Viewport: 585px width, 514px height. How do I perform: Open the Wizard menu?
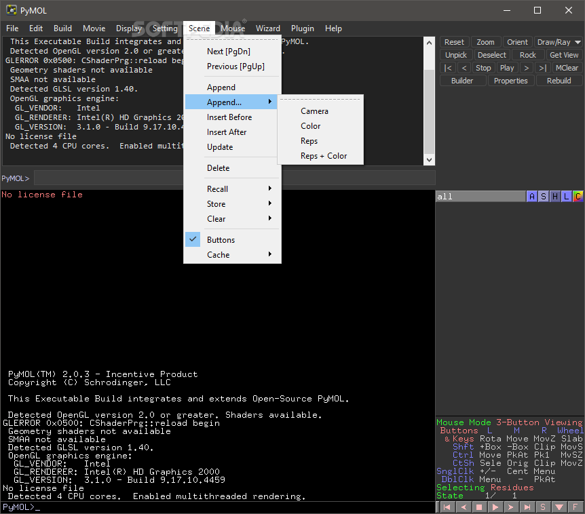pos(268,28)
